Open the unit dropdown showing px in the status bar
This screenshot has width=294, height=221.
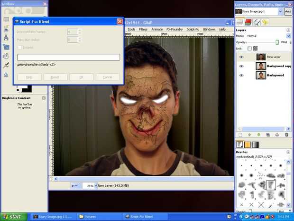[x=75, y=186]
